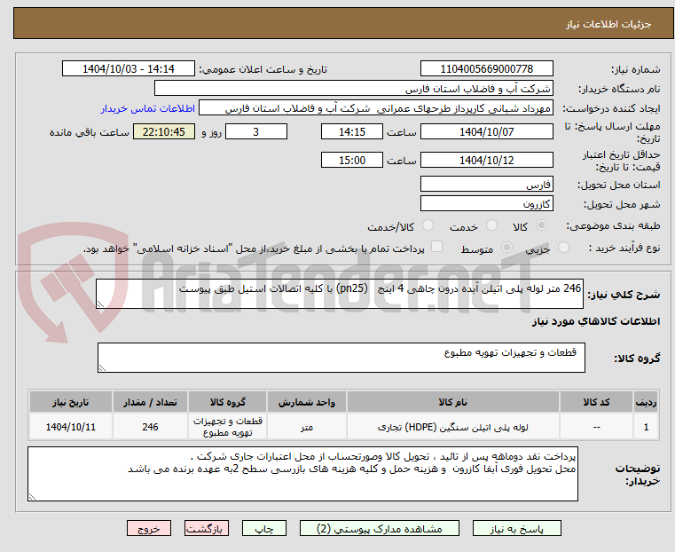Viewport: 675px width, 552px height.
Task: Select the خدمت radio button
Action: coord(491,225)
